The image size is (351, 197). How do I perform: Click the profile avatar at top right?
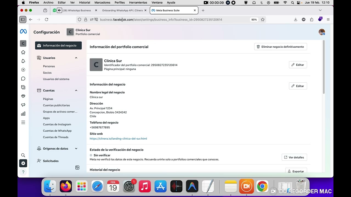[x=322, y=32]
